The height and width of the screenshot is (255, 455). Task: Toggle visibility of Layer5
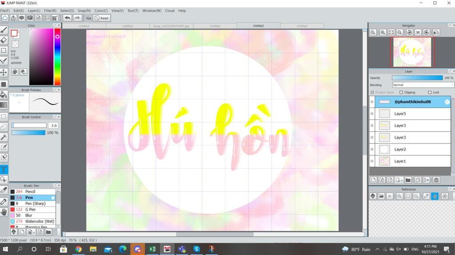coord(372,114)
